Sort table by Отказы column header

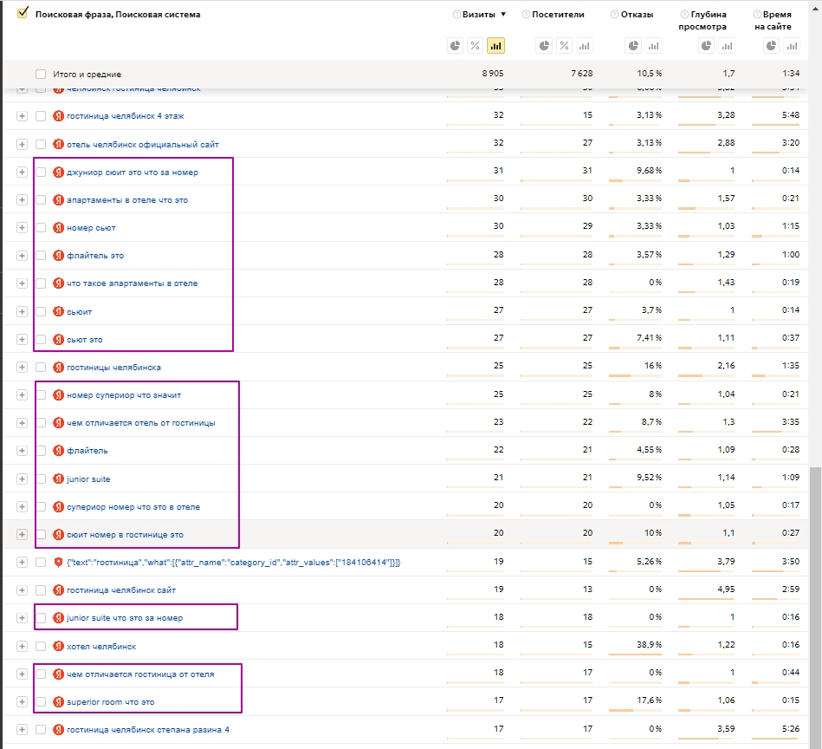[x=637, y=15]
